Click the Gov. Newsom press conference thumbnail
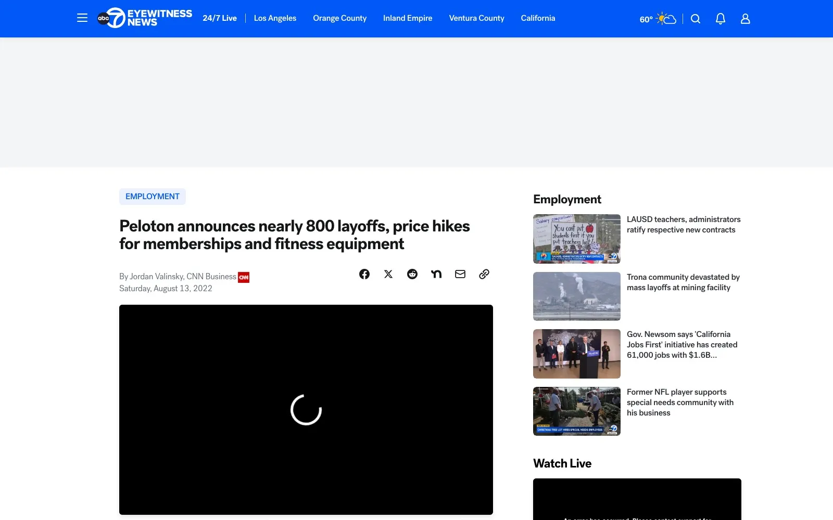This screenshot has width=833, height=520. coord(577,354)
